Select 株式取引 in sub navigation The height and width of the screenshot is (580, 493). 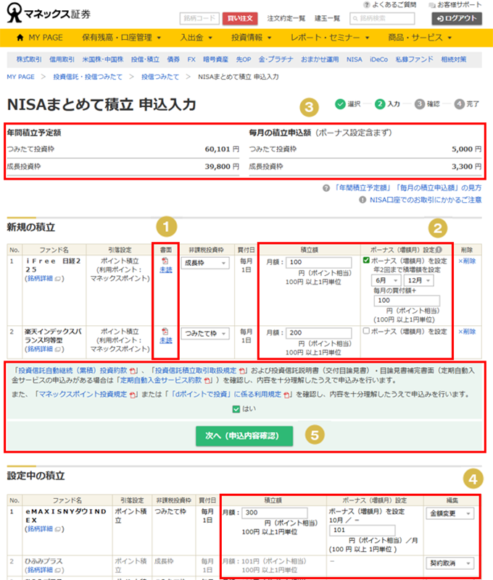click(29, 59)
